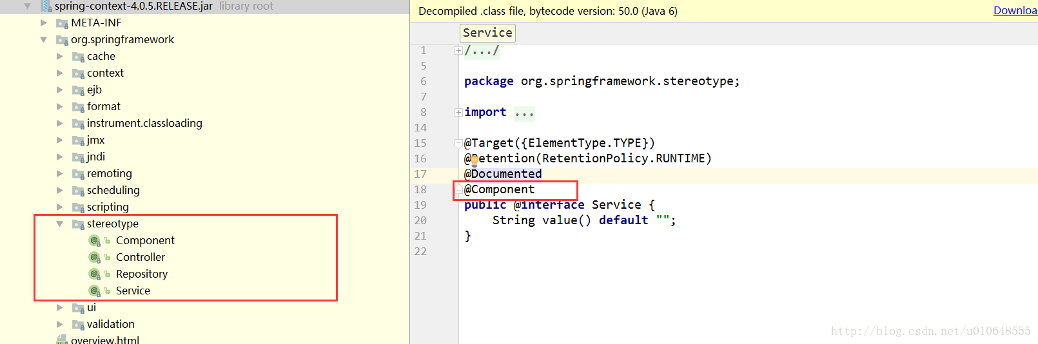The image size is (1038, 344).
Task: Collapse the spring-context jar tree node
Action: 27,6
